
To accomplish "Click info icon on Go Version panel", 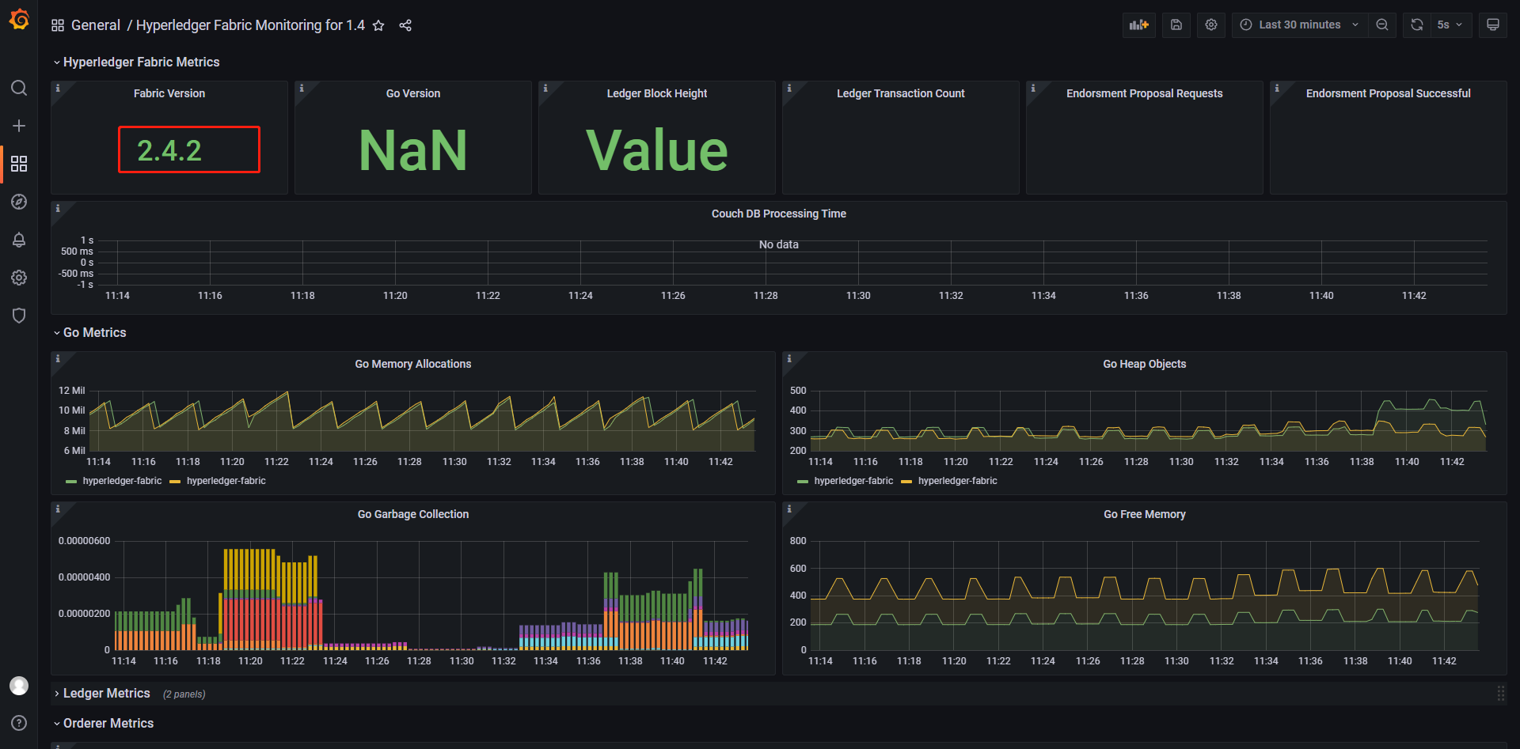I will (x=302, y=89).
